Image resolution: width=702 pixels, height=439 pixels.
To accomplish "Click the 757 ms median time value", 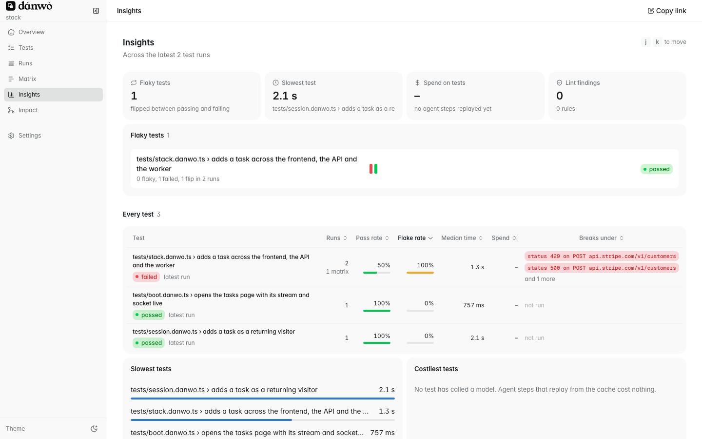I will coord(473,305).
